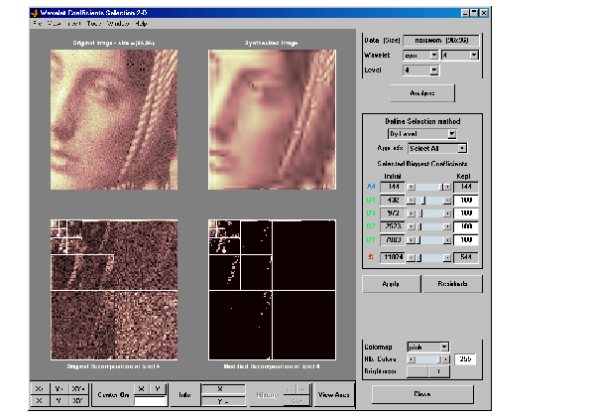Screen dimensions: 595x420
Task: Click the D3 coefficients slider track
Action: (x=429, y=213)
